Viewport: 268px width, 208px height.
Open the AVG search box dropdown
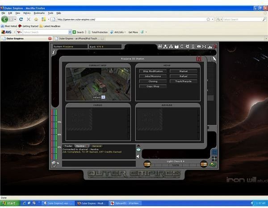point(70,32)
